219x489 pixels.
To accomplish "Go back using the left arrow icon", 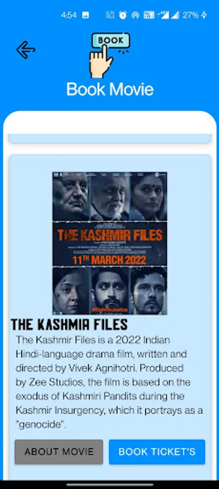I will [x=26, y=50].
